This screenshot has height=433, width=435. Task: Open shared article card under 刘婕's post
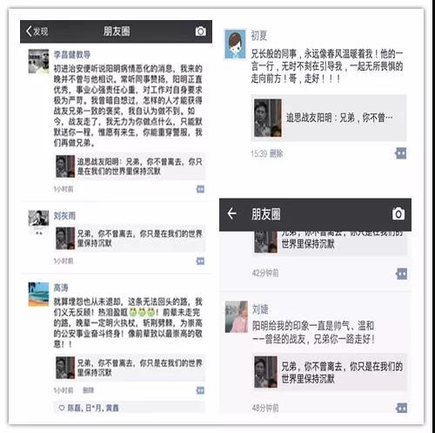330,372
